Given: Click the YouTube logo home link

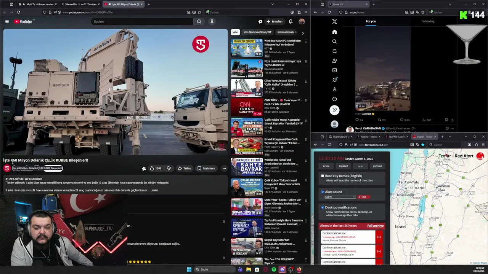Looking at the screenshot, I should (x=24, y=22).
